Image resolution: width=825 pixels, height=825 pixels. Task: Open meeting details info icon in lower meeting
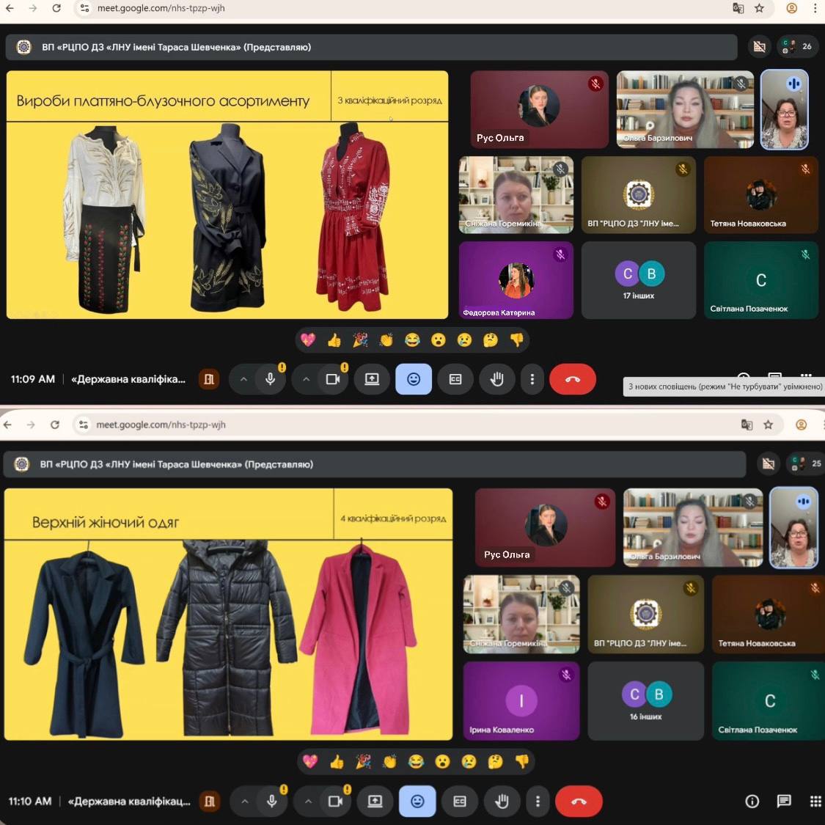click(752, 801)
